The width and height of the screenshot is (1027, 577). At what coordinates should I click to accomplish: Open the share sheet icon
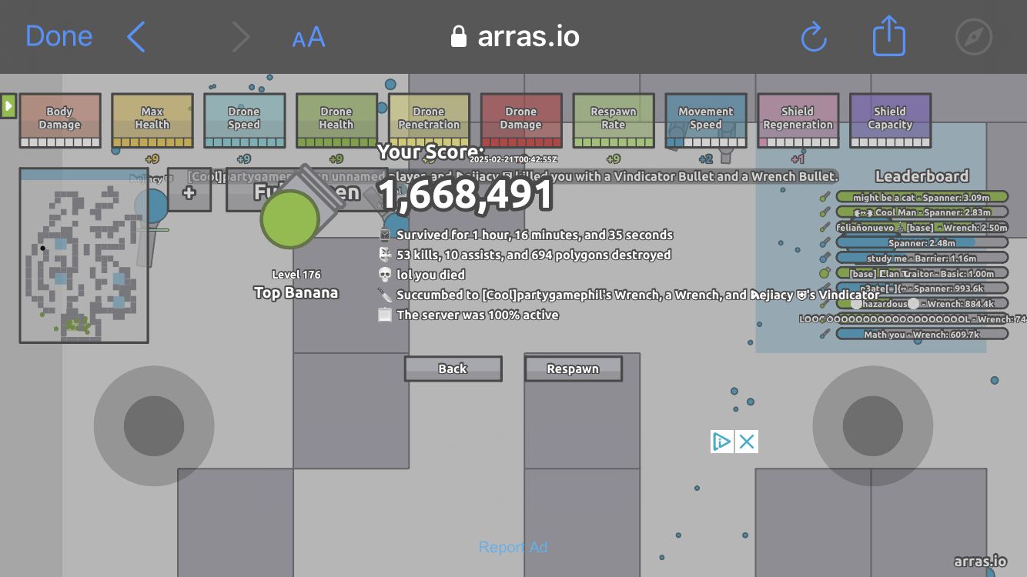click(889, 35)
